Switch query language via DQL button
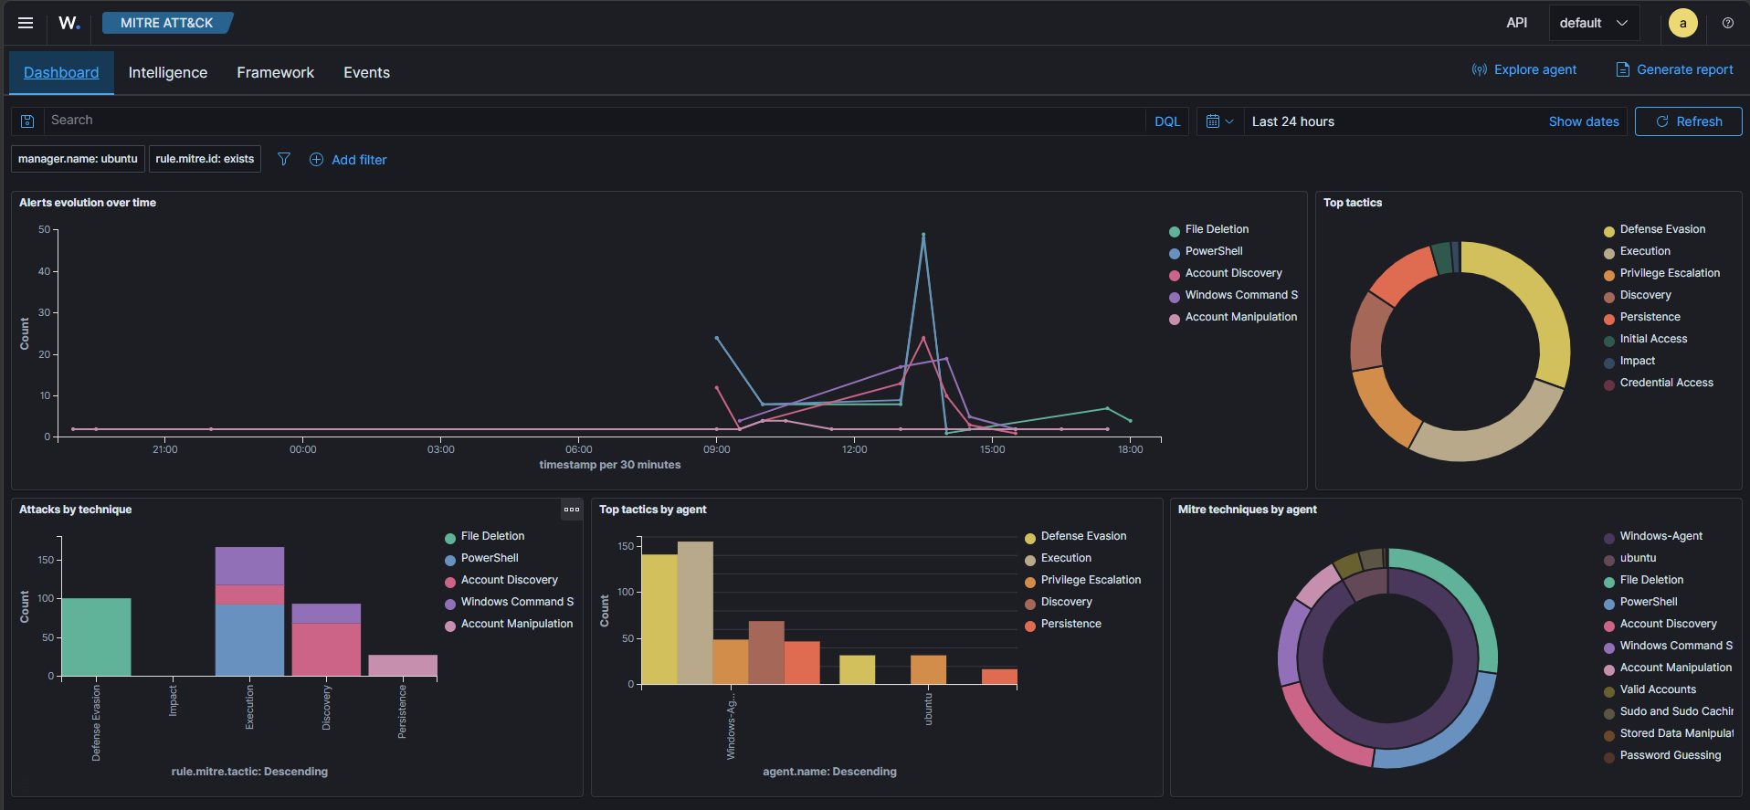This screenshot has width=1750, height=810. coord(1167,121)
